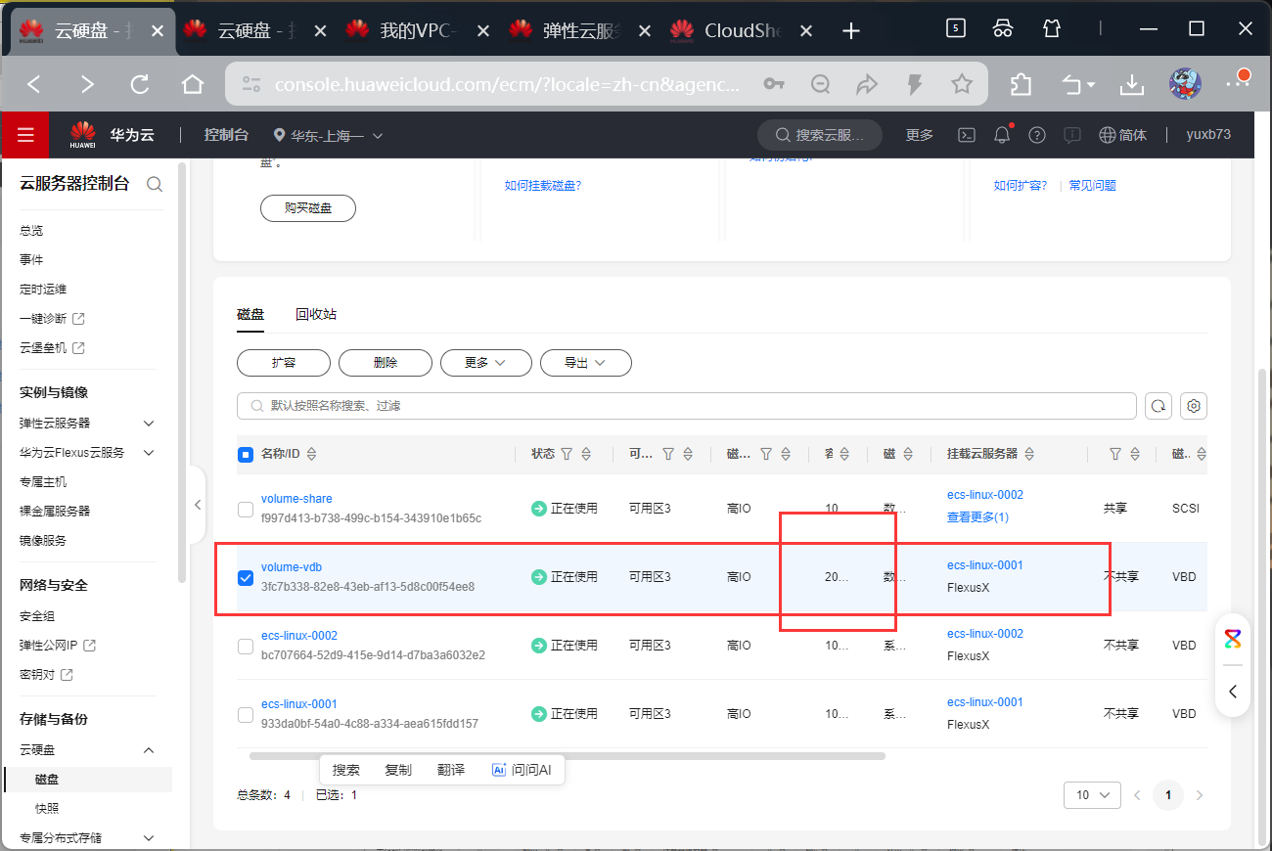This screenshot has width=1272, height=851.
Task: Select the 磁盘 tab
Action: click(250, 314)
